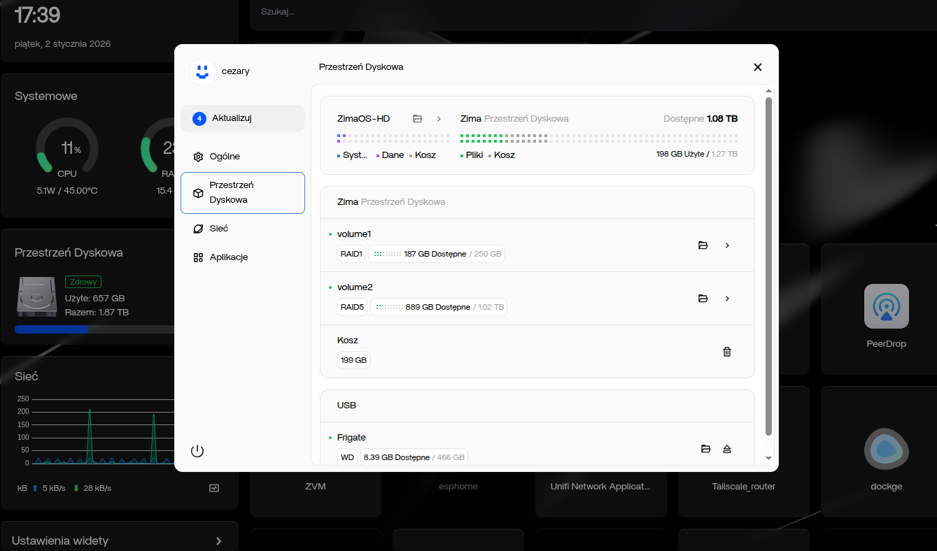
Task: Empty Kosz with the trash icon
Action: click(x=727, y=352)
